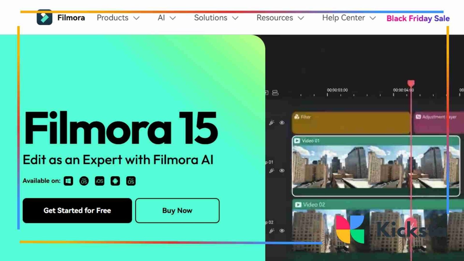
Task: Click the 'Filmora 15' headline
Action: [121, 128]
